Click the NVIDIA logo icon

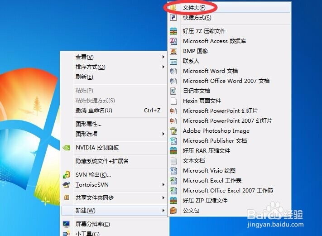tap(66, 148)
